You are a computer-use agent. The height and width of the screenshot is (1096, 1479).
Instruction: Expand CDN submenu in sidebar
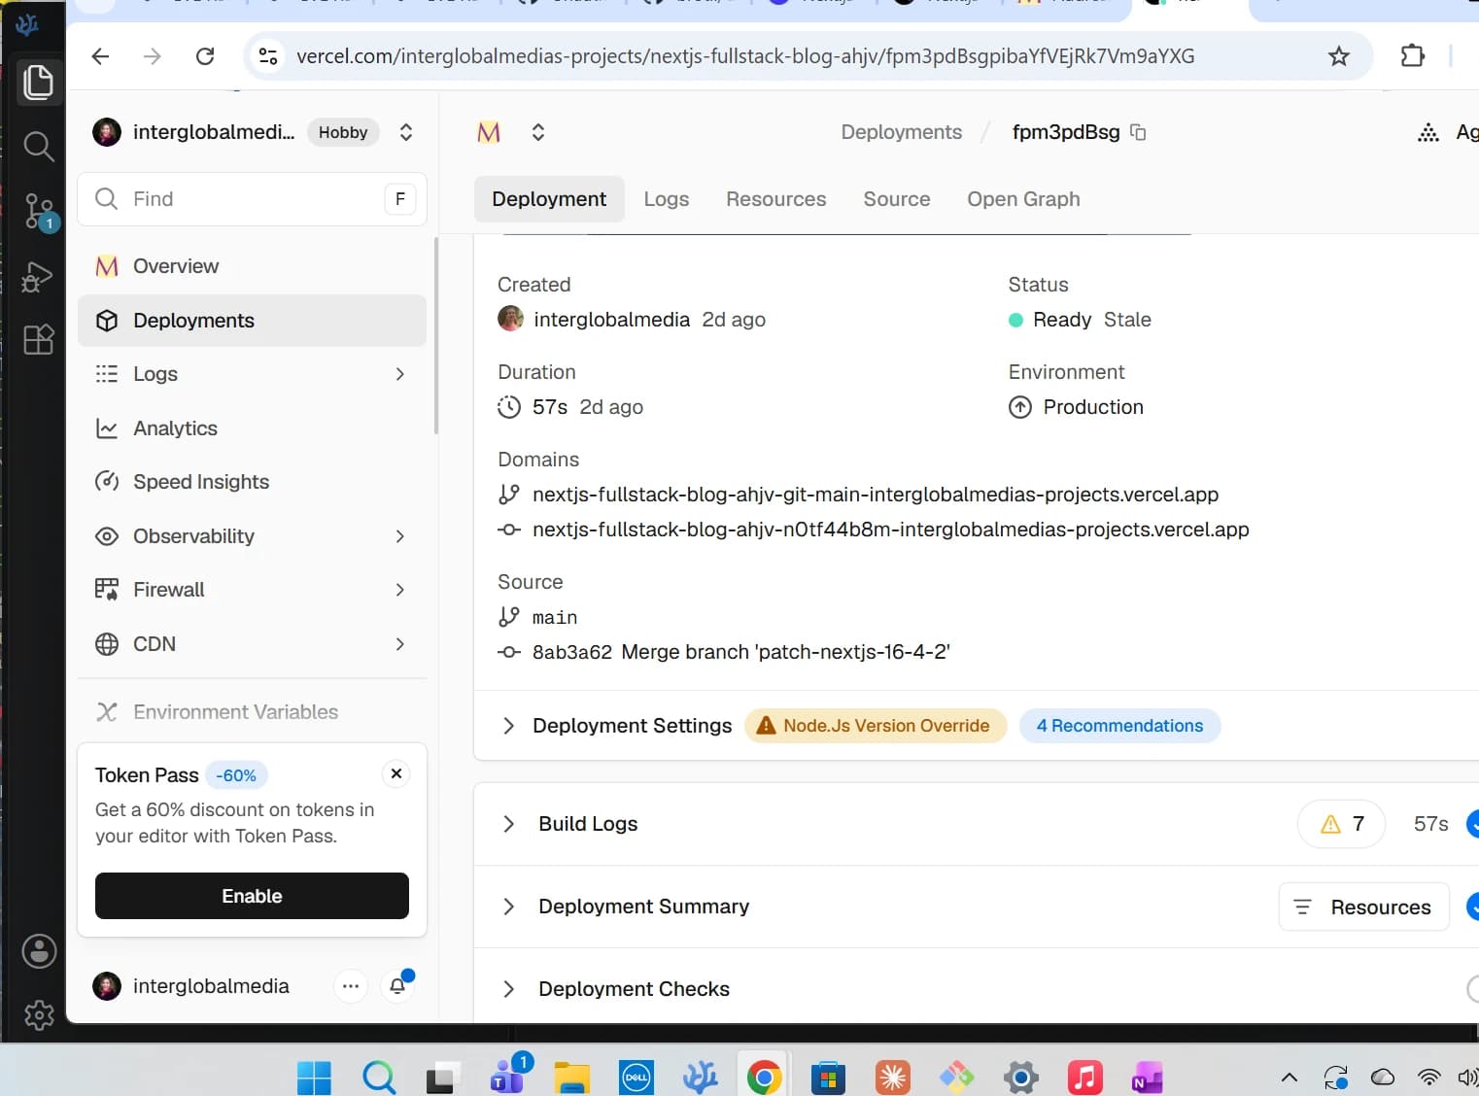coord(400,644)
